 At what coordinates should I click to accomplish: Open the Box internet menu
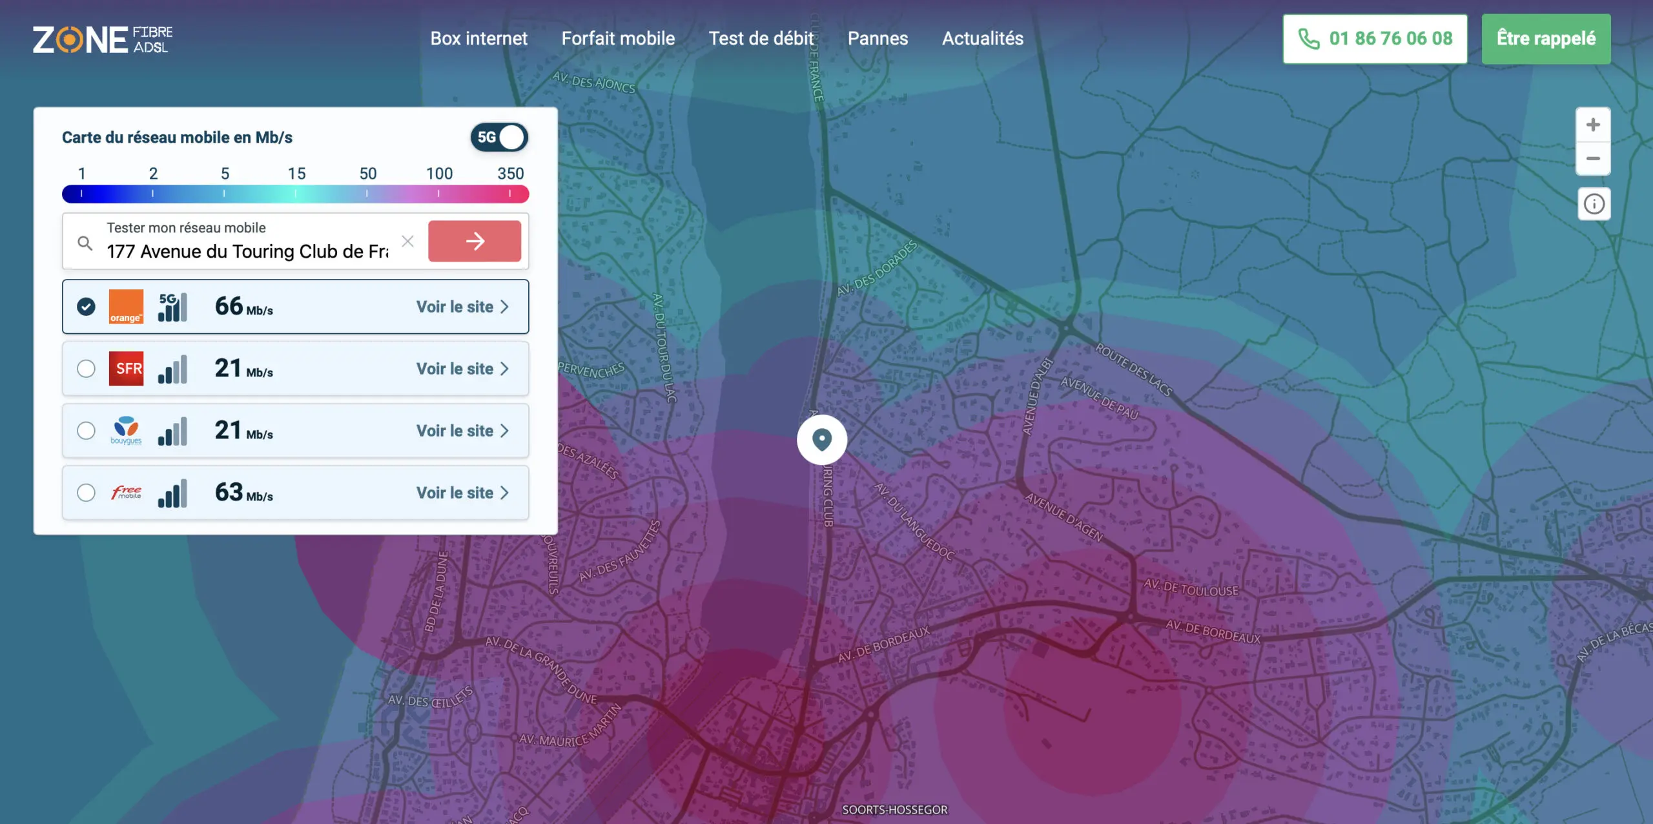478,39
